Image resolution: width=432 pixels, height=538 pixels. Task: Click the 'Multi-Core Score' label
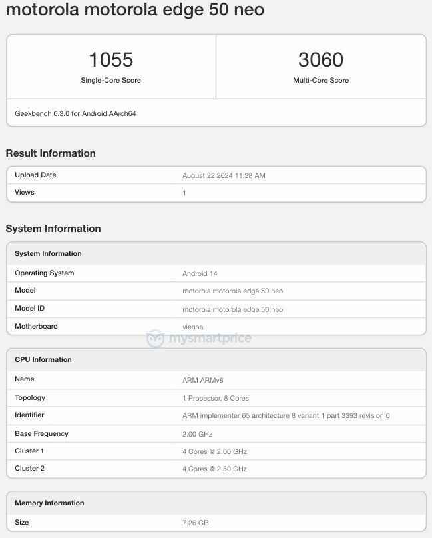321,80
